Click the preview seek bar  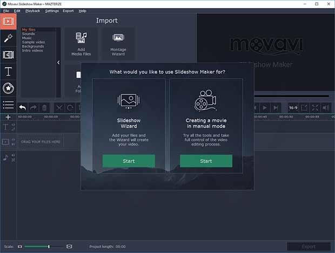click(292, 96)
